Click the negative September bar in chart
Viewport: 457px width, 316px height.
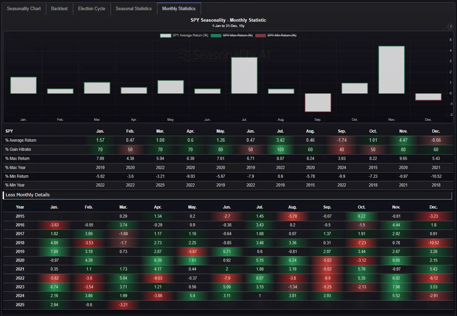click(x=318, y=102)
